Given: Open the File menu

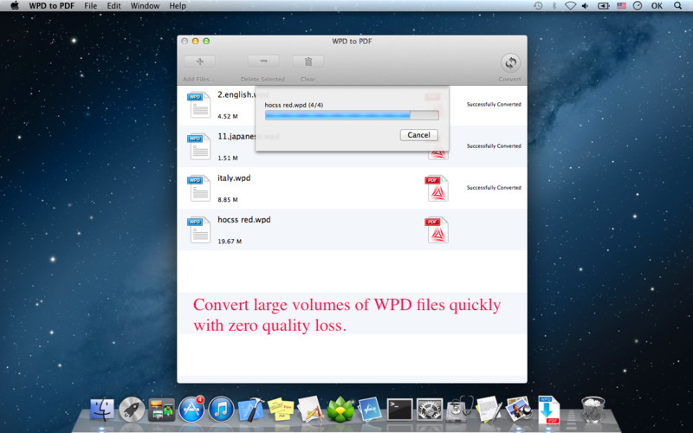Looking at the screenshot, I should 91,6.
